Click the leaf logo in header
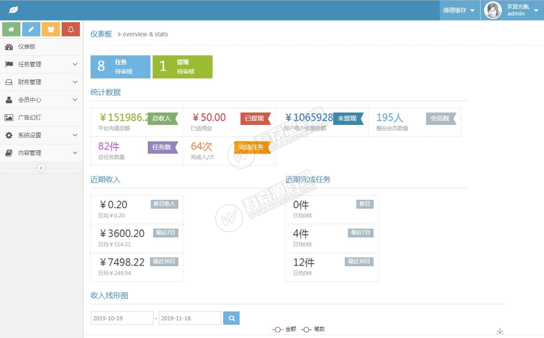The width and height of the screenshot is (544, 338). tap(13, 10)
